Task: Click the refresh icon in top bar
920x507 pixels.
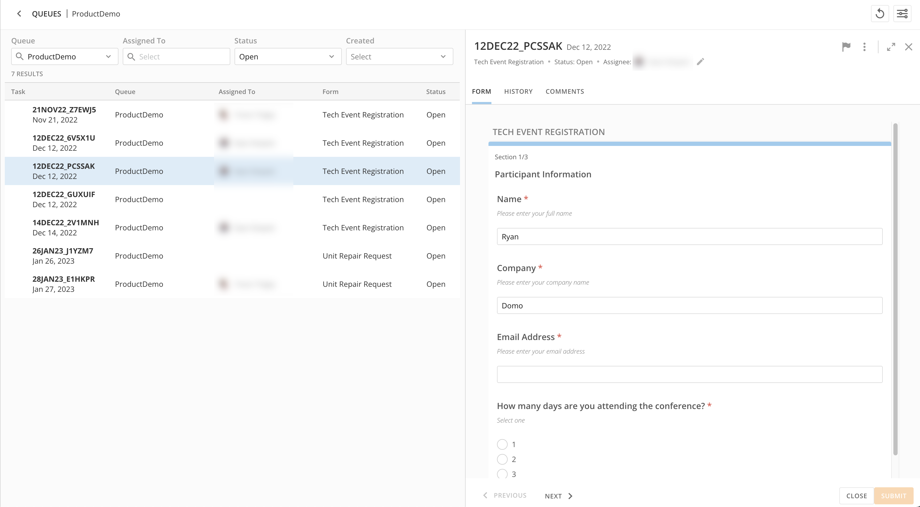Action: click(880, 14)
